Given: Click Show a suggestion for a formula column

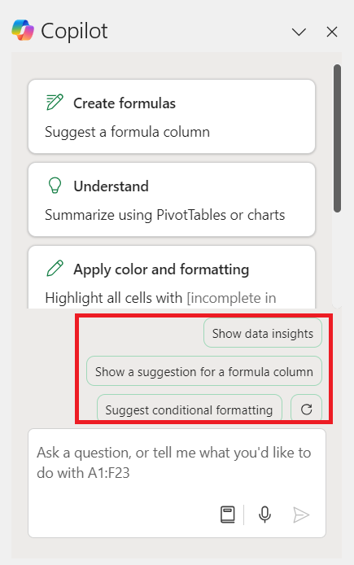Looking at the screenshot, I should 204,371.
